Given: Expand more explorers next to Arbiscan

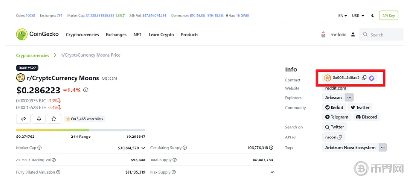Looking at the screenshot, I should 349,98.
